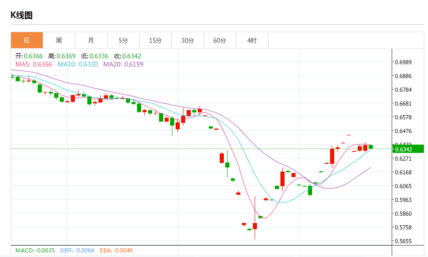Click the MACD value readout
Screen dimensions: 428x257
35,251
